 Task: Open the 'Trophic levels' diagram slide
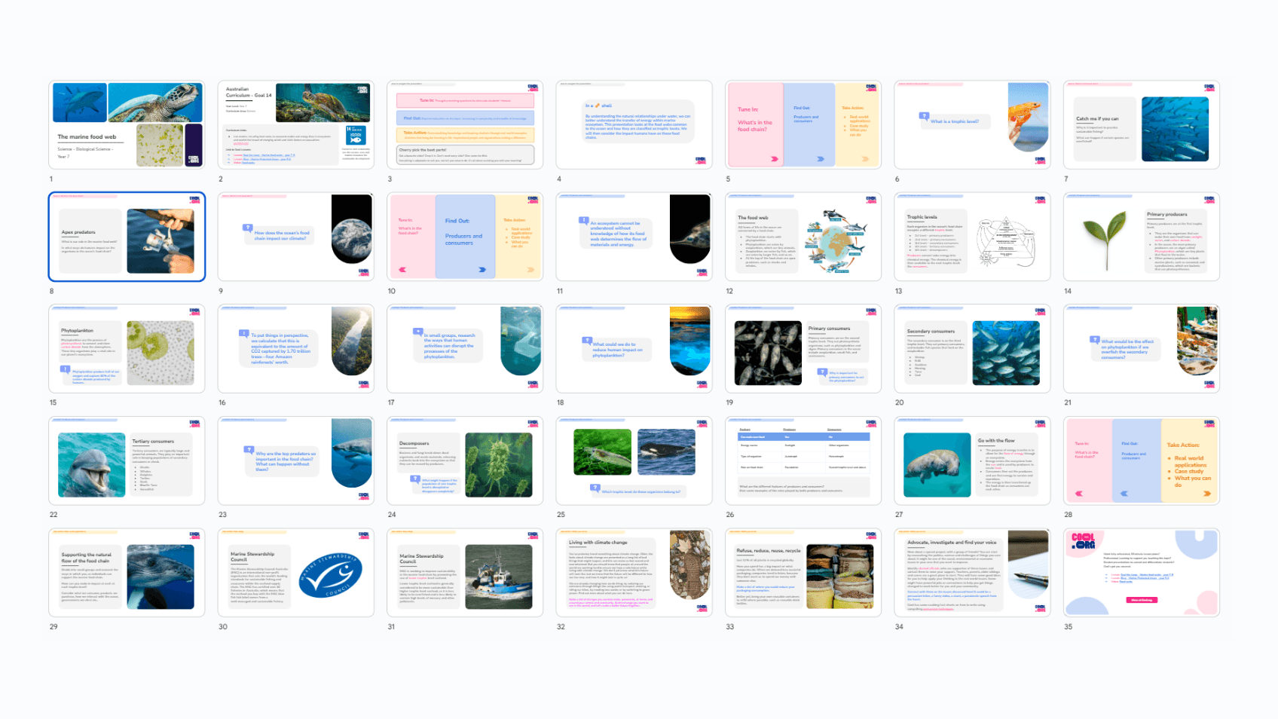(x=972, y=237)
